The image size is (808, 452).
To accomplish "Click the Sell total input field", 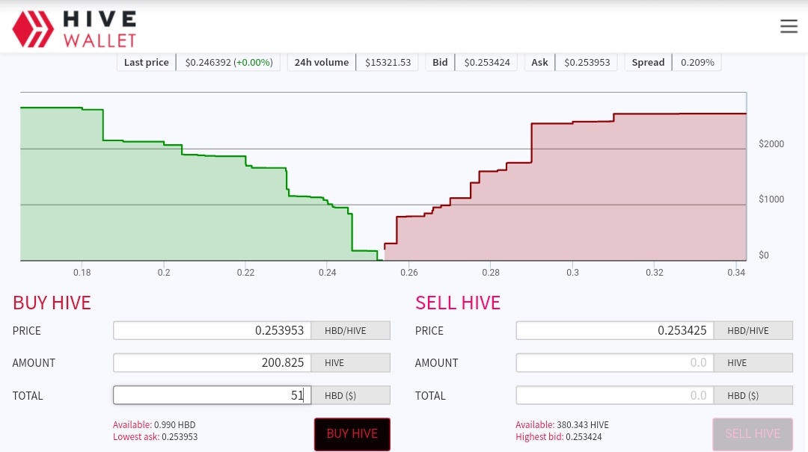I will pyautogui.click(x=615, y=395).
